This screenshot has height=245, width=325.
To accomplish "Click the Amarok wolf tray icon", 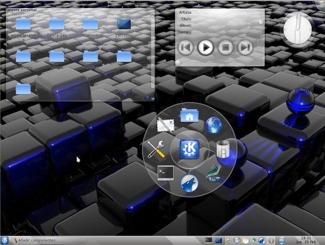I will point(262,240).
